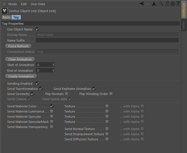Uncheck the Use Object Name checkbox

pyautogui.click(x=37, y=29)
